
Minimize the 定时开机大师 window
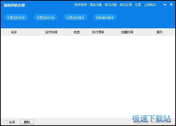(x=165, y=5)
